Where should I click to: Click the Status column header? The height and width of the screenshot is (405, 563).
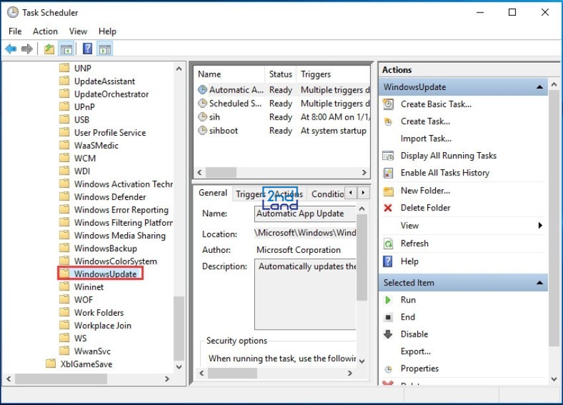coord(280,74)
